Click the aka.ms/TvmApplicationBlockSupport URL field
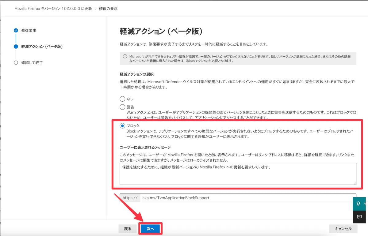This screenshot has height=236, width=368. 248,198
